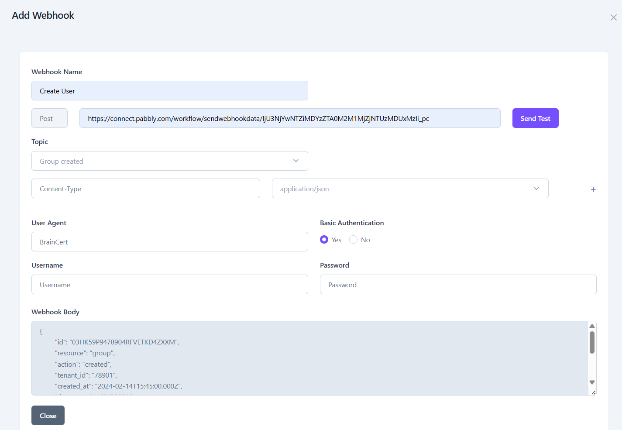This screenshot has width=622, height=430.
Task: Select Yes for Basic Authentication
Action: (x=324, y=240)
